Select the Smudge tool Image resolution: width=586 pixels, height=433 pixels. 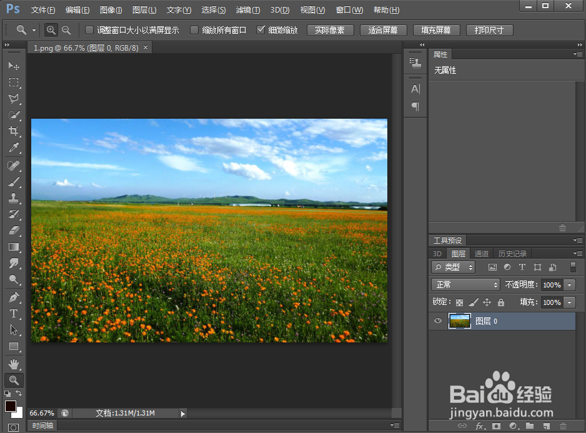(x=14, y=263)
